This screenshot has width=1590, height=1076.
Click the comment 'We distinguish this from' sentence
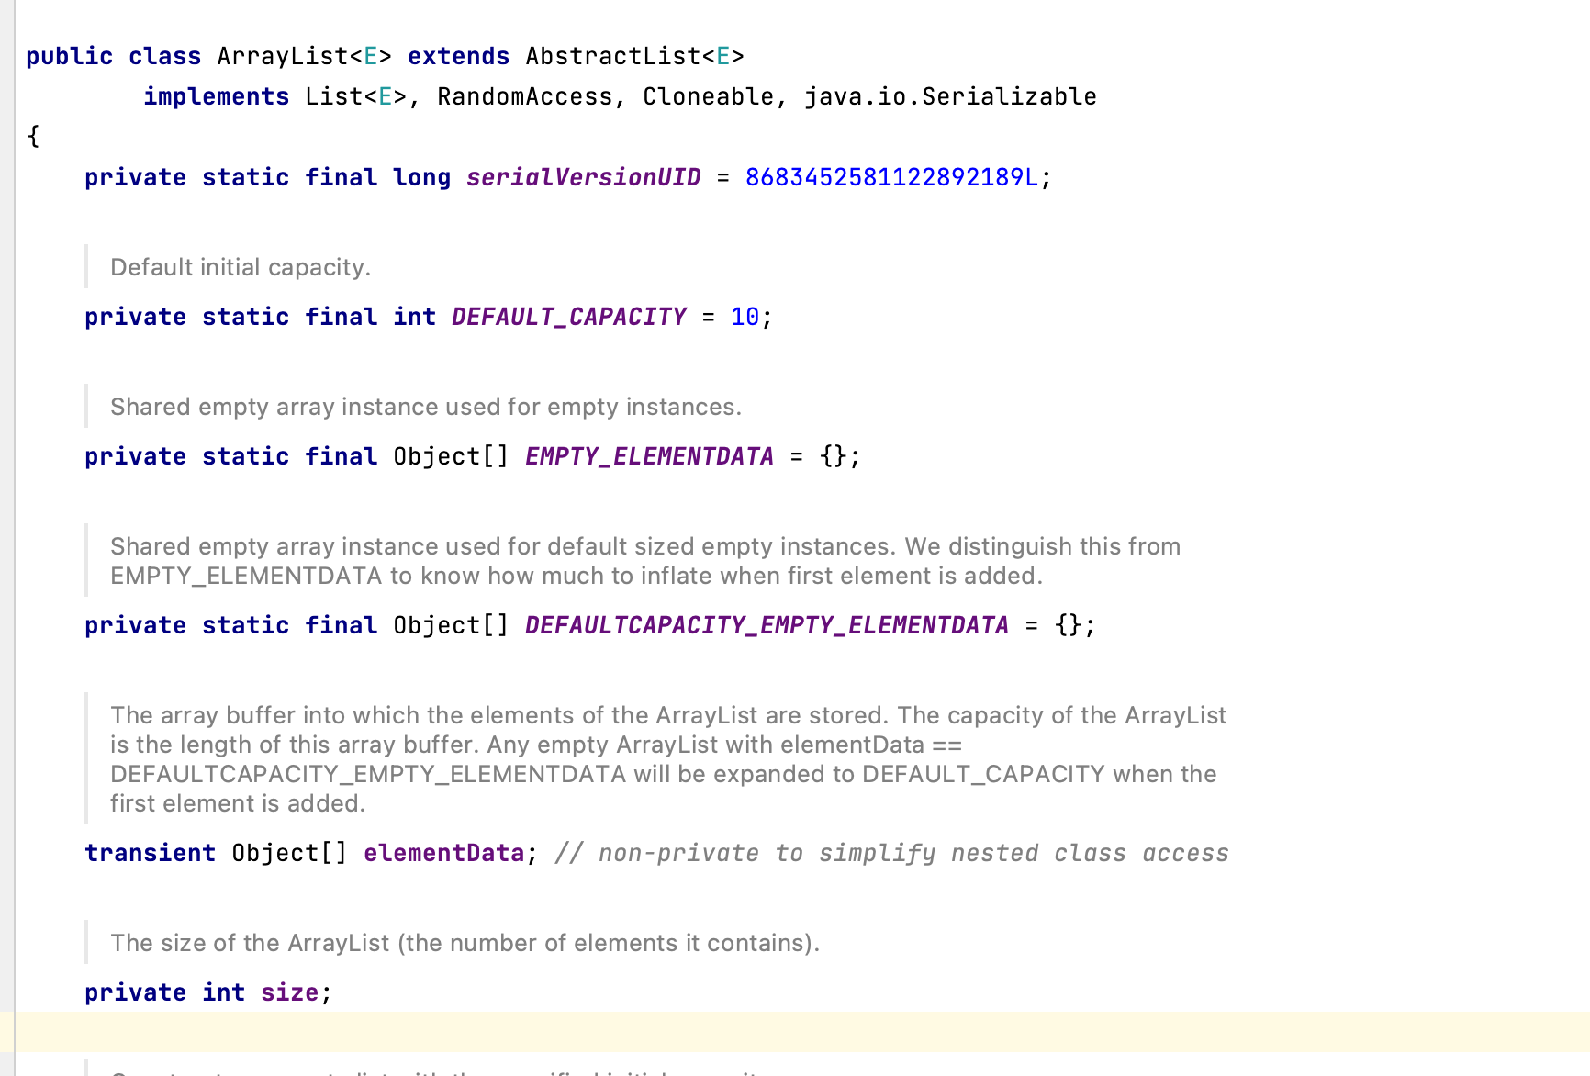[645, 561]
